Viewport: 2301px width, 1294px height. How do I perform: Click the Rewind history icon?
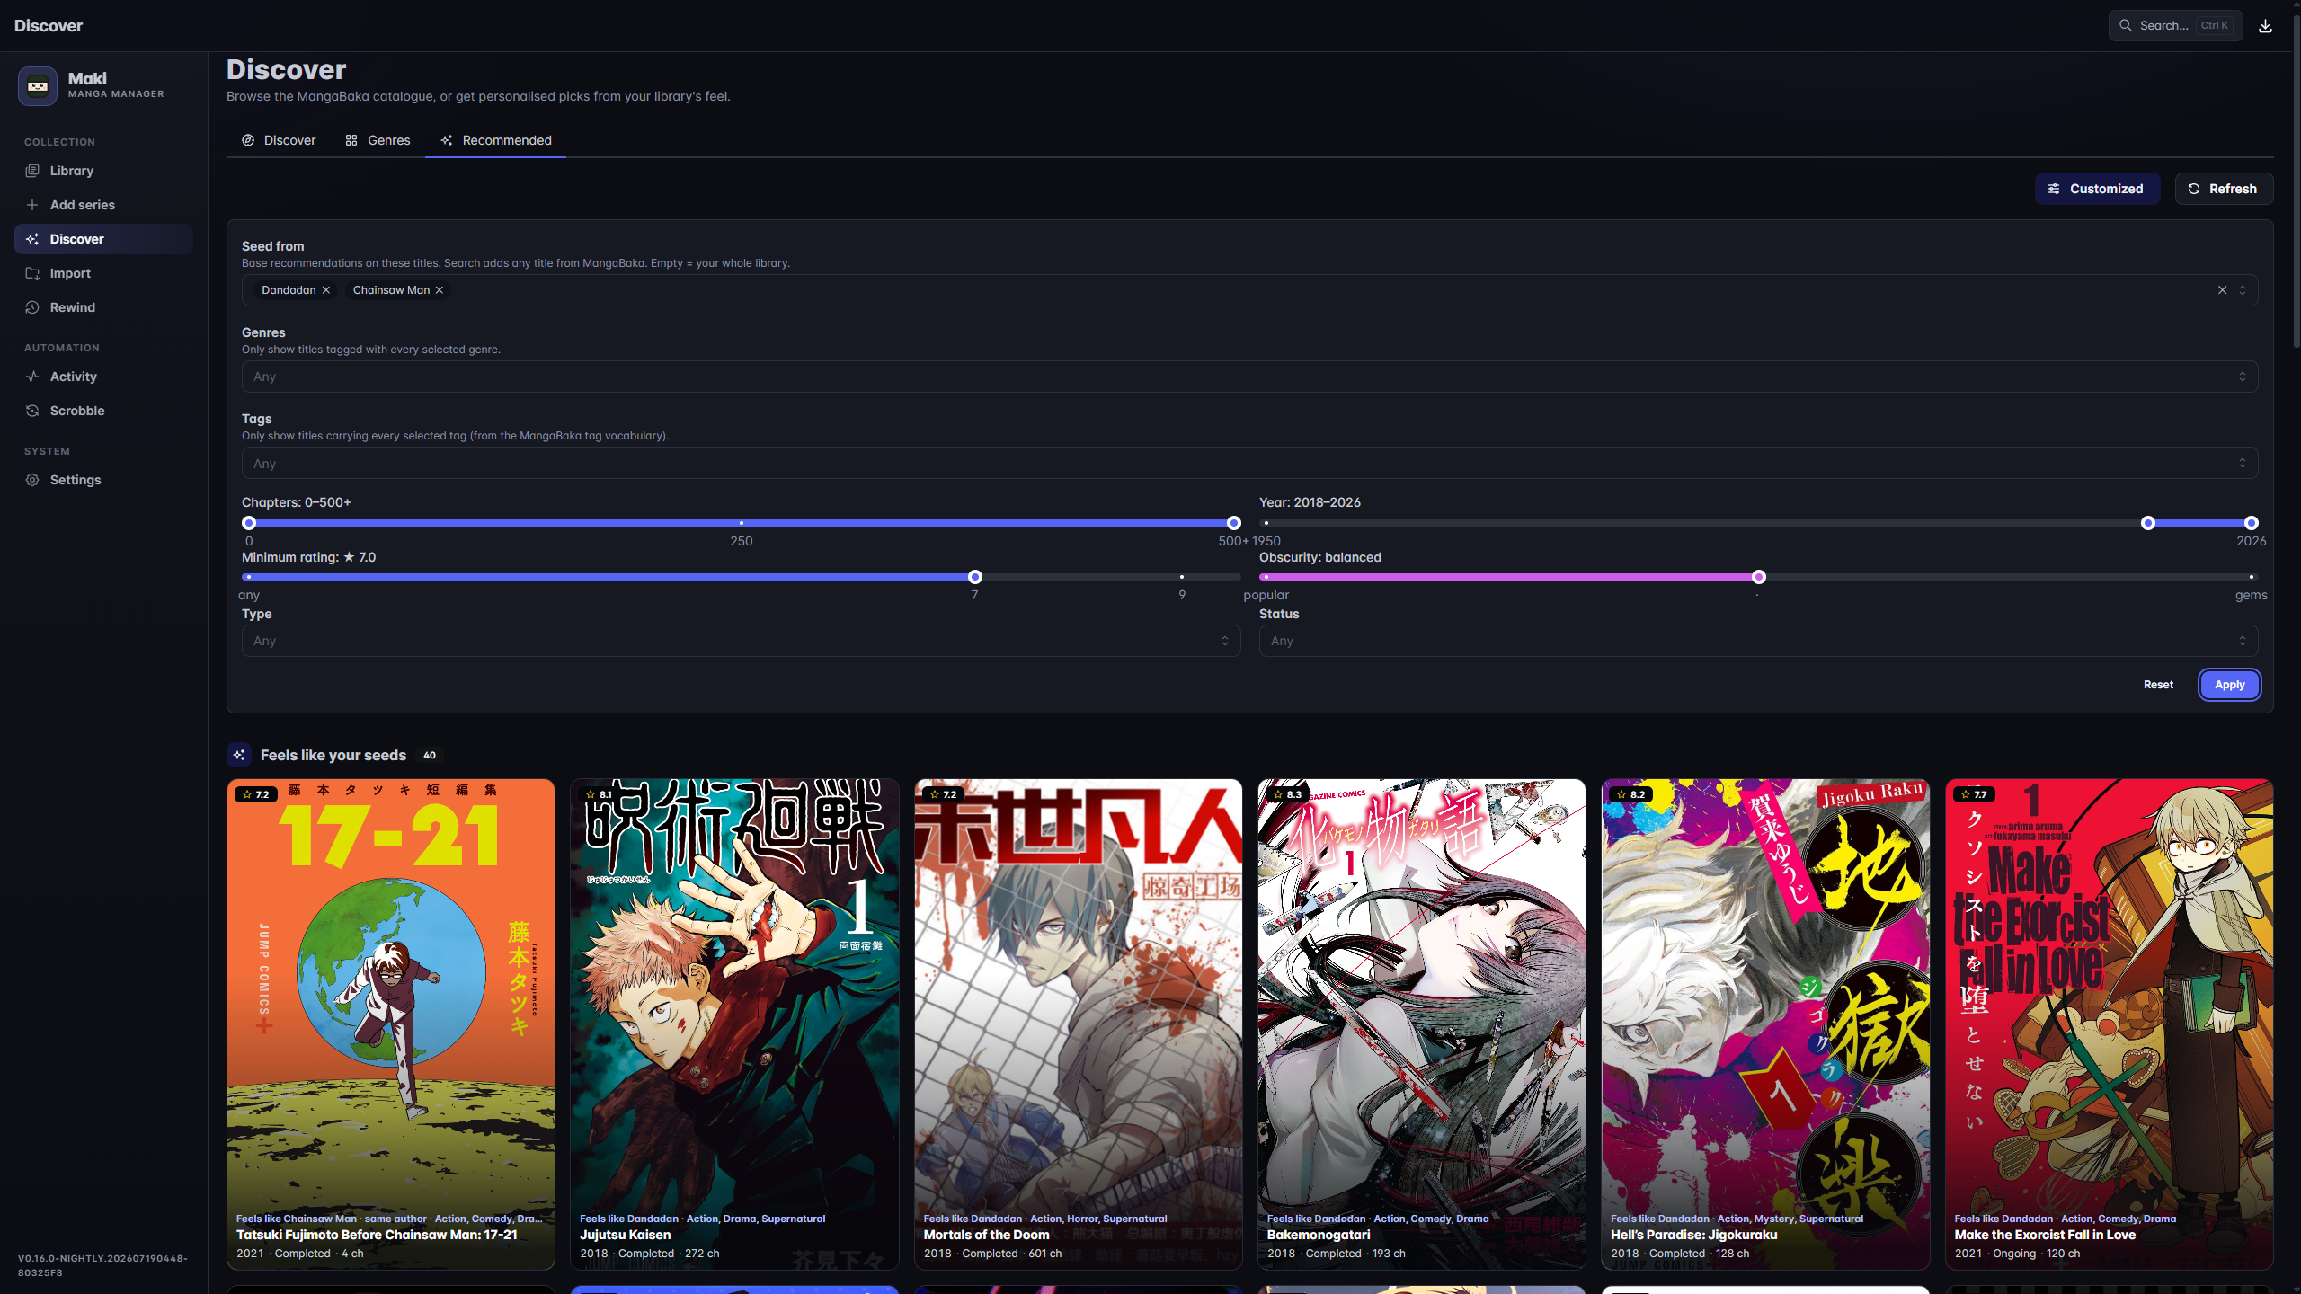(x=32, y=307)
